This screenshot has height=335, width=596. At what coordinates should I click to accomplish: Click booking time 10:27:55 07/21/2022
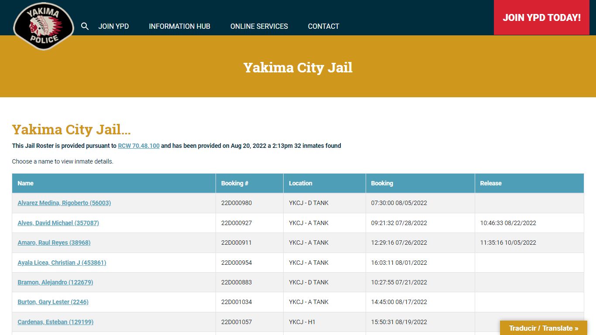[x=399, y=282]
